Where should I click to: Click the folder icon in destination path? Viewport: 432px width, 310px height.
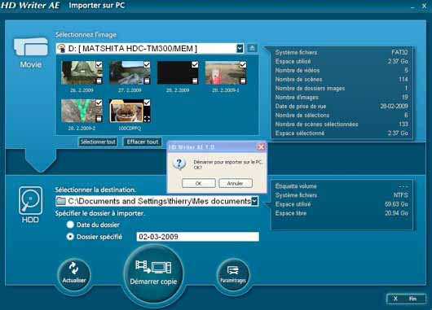coord(61,201)
